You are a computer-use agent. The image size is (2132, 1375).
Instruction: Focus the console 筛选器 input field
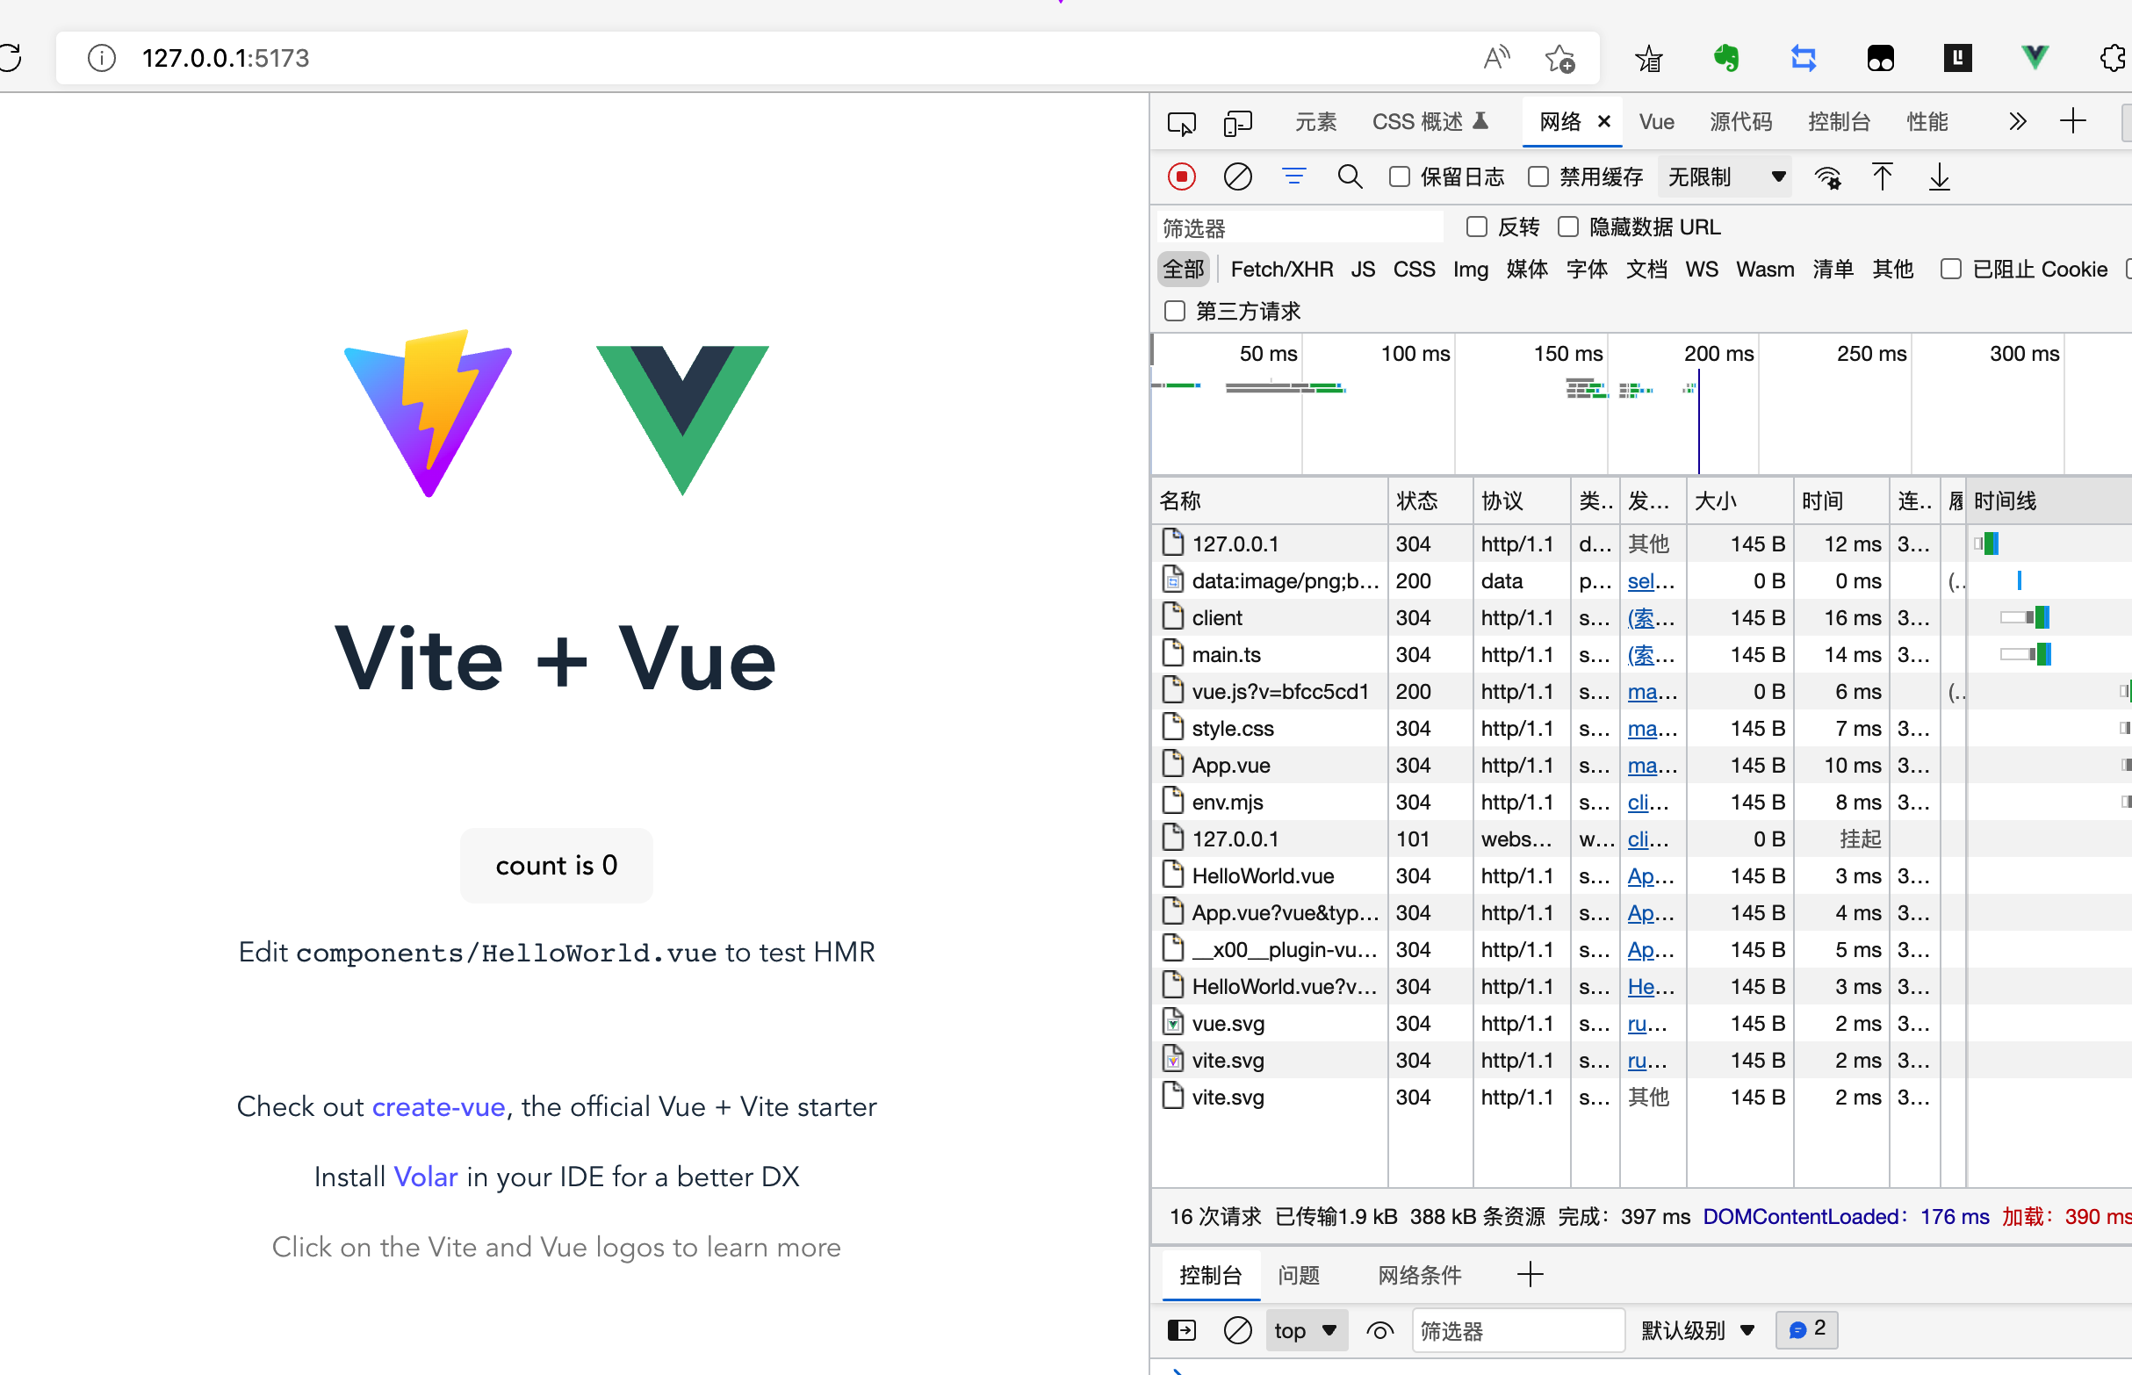(1516, 1330)
